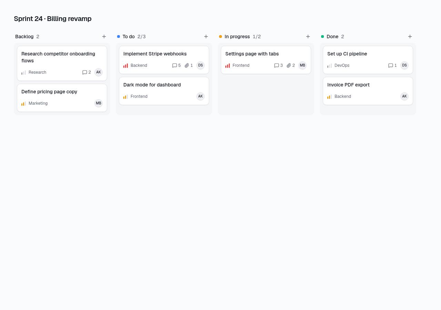Click DS avatar on Implement Stripe webhooks card
Image resolution: width=441 pixels, height=310 pixels.
[201, 65]
